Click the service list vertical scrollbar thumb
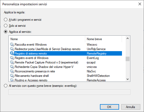This screenshot has width=144, height=112. 127,59
